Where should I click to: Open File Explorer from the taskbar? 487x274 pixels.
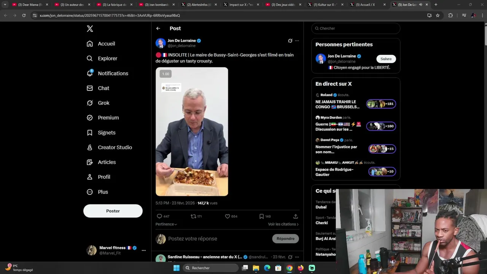256,268
